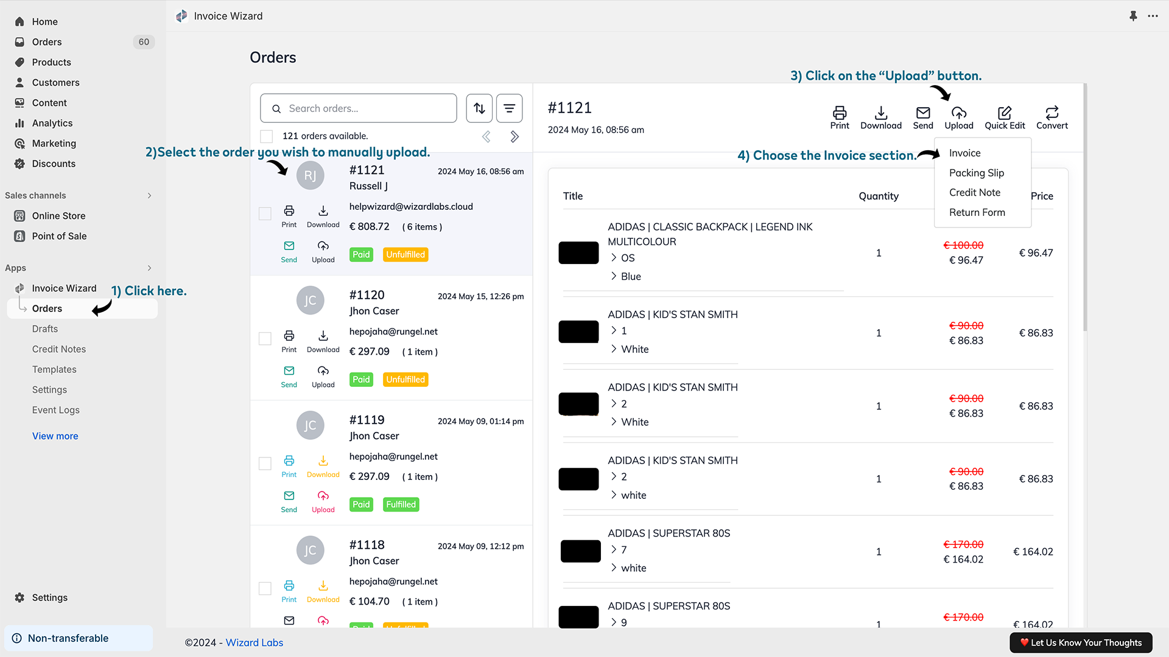Print order #1121 from the list card

click(289, 216)
